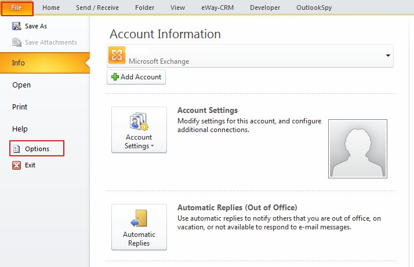
Task: Click the Automatic Replies door icon
Action: pos(139,218)
